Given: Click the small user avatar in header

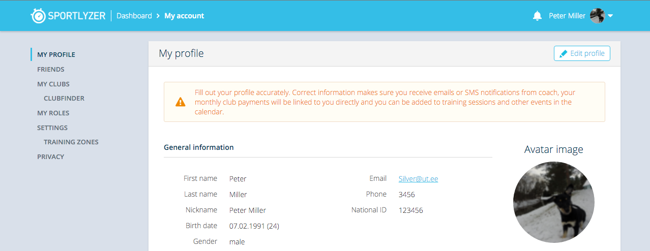Looking at the screenshot, I should 597,16.
